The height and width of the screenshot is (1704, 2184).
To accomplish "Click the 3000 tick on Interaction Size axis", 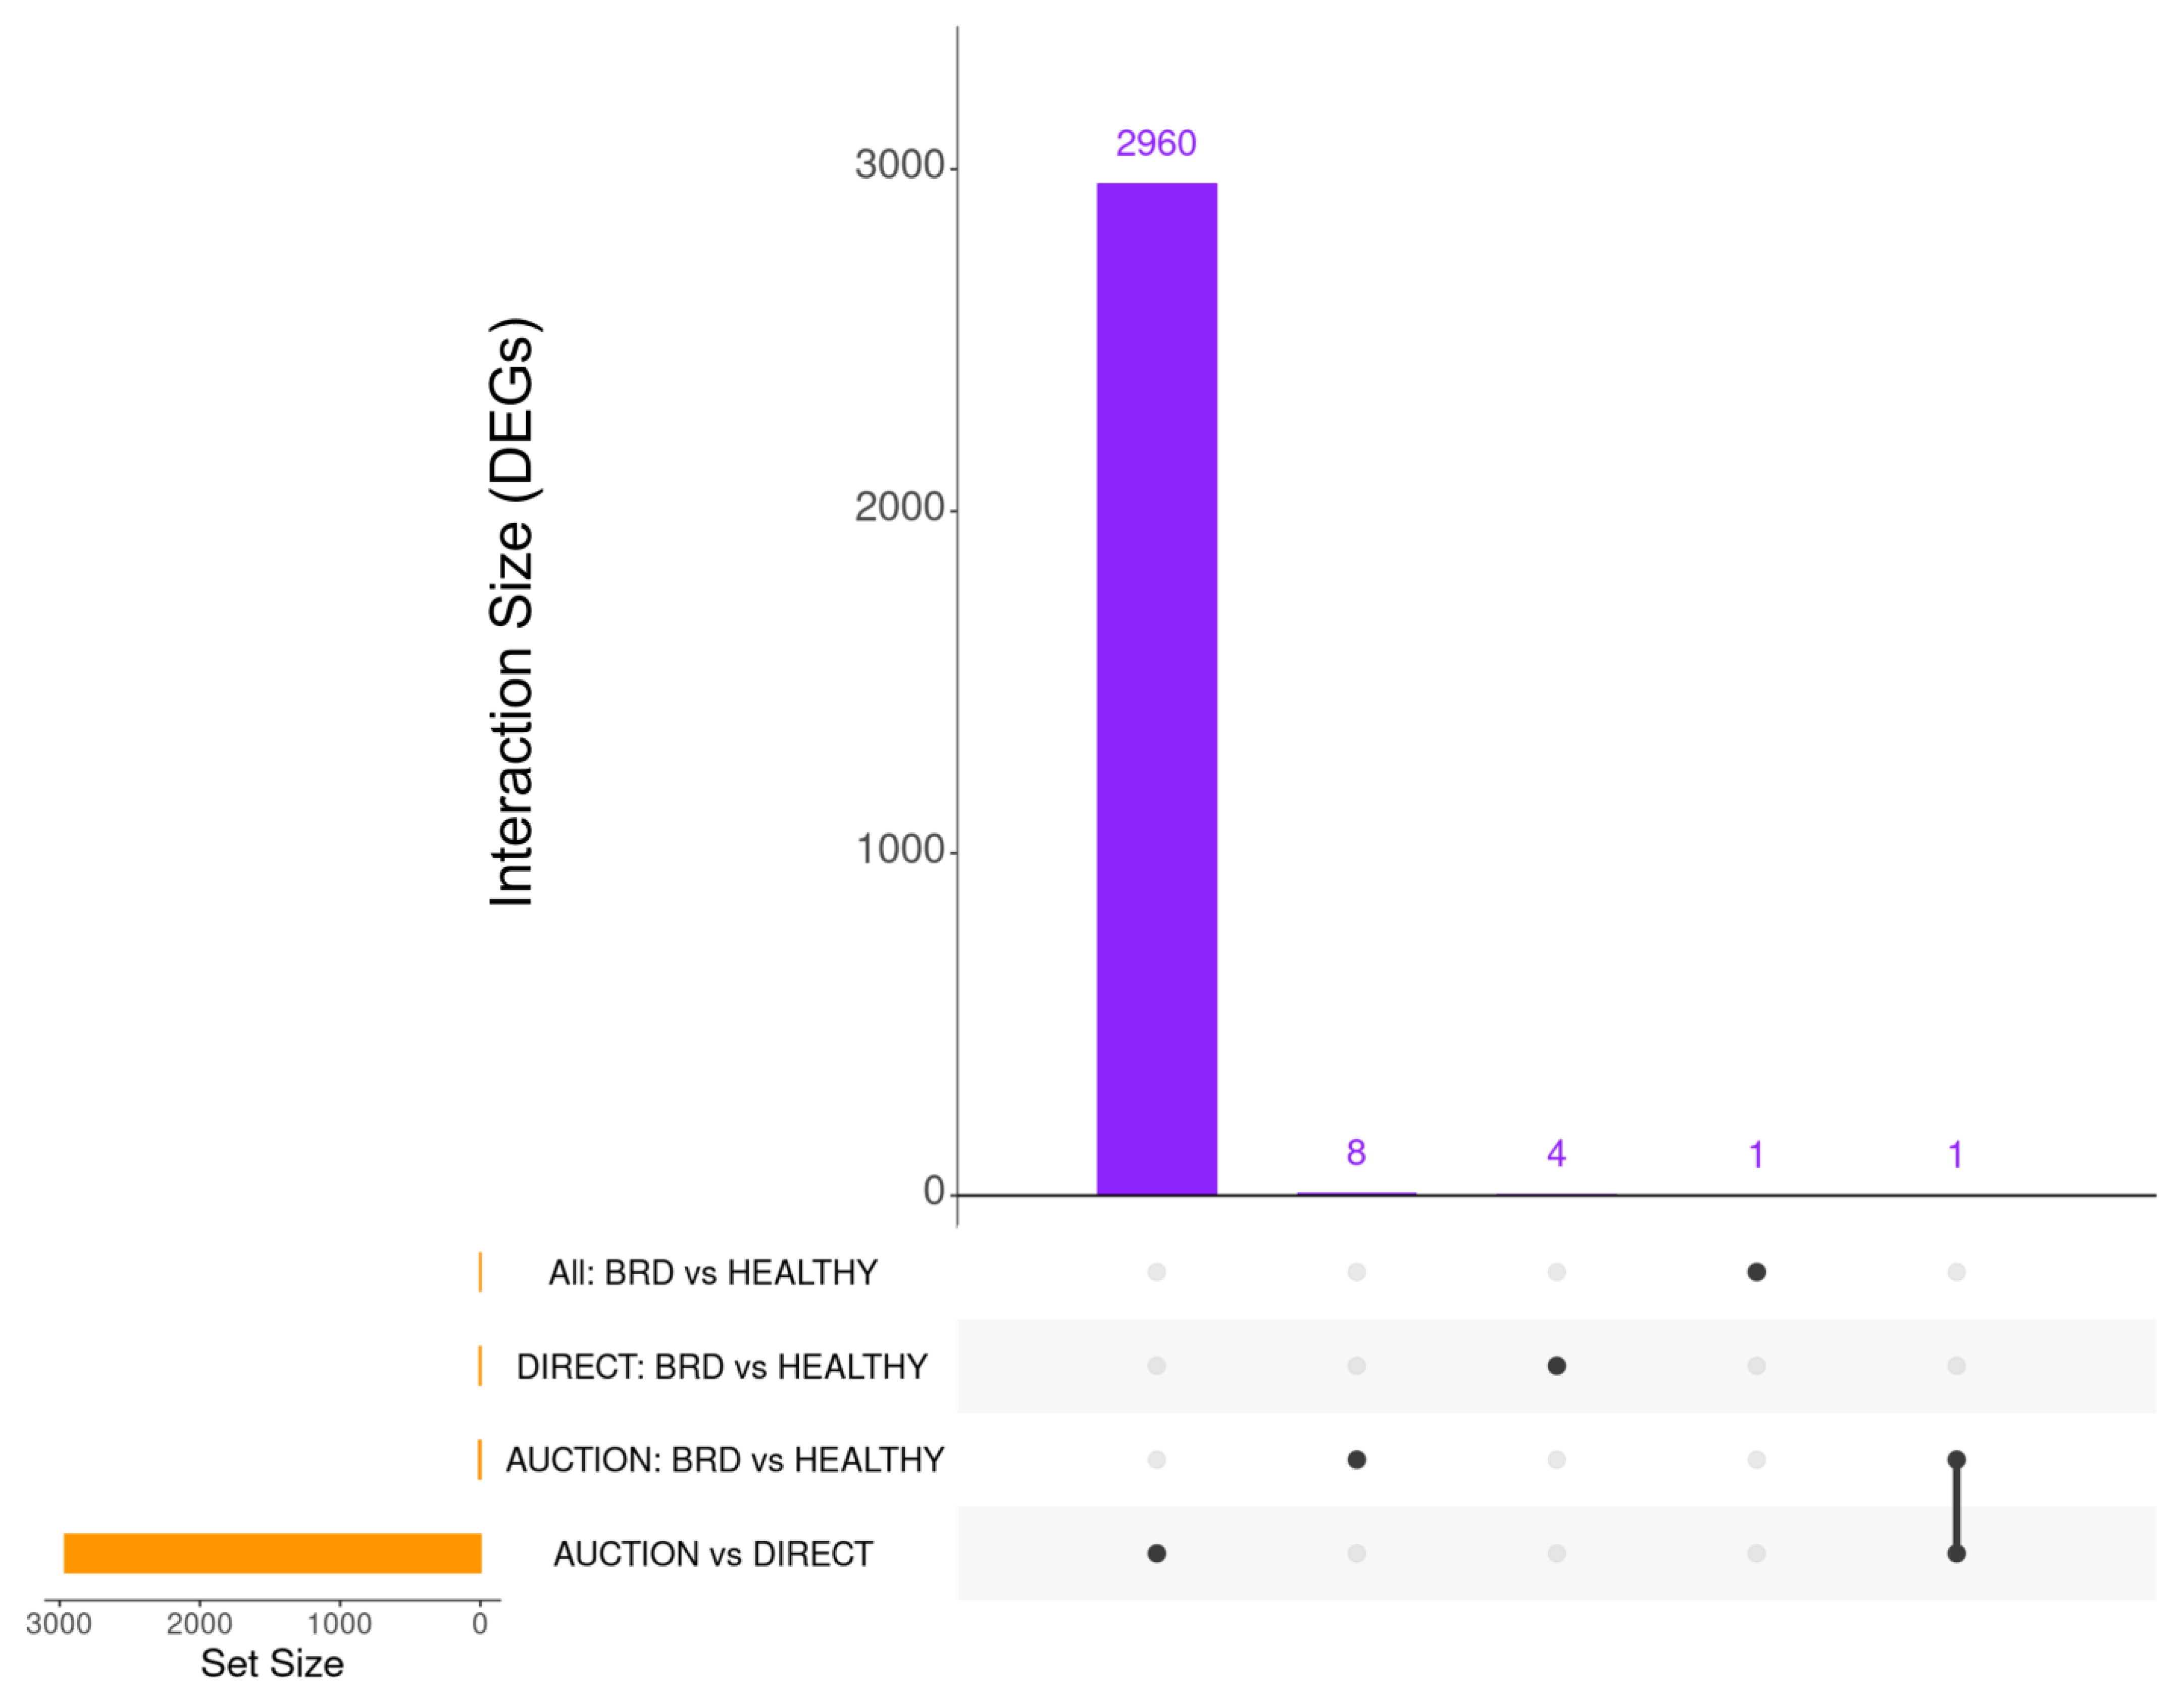I will (x=899, y=165).
